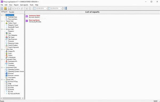Open the View menu
This screenshot has height=102, width=160.
[x=11, y=5]
